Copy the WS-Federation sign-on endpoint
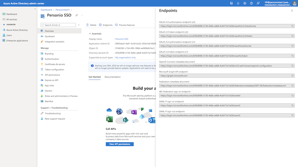 coord(293,96)
